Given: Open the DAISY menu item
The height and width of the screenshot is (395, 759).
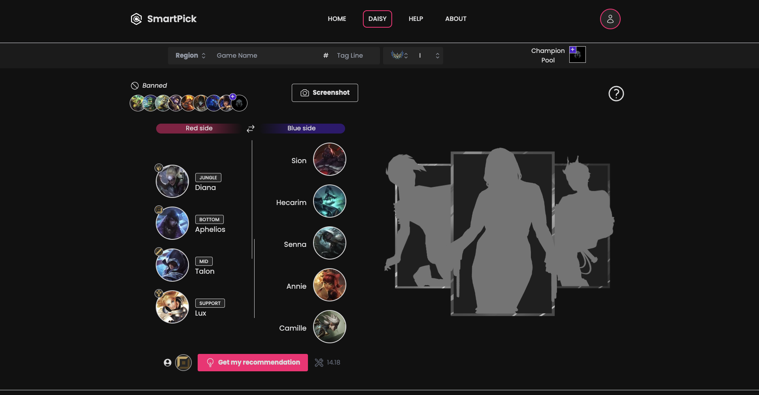Looking at the screenshot, I should click(378, 19).
